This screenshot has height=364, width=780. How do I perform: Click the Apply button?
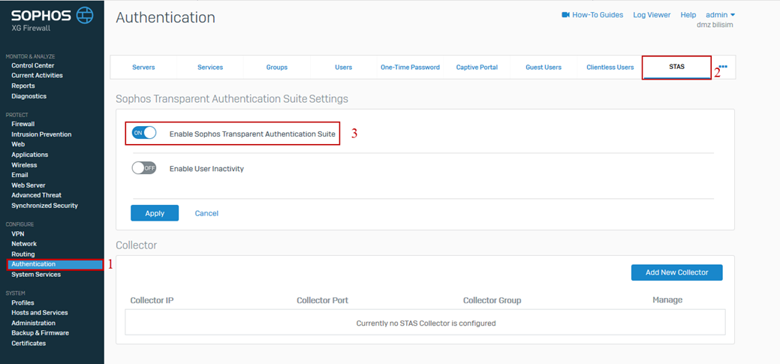(x=155, y=213)
